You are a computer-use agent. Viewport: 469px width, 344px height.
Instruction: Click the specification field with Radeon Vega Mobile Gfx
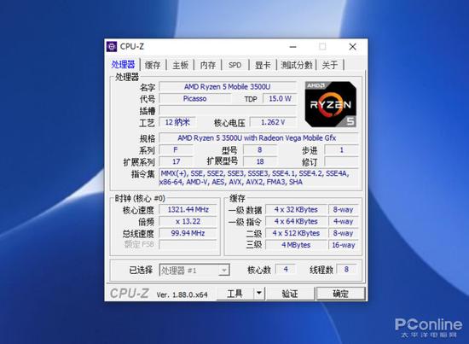(258, 138)
